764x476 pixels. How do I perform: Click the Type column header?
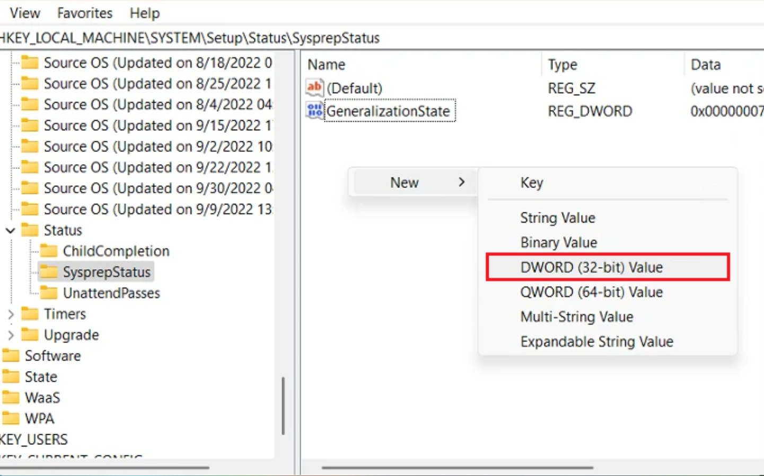pos(563,65)
